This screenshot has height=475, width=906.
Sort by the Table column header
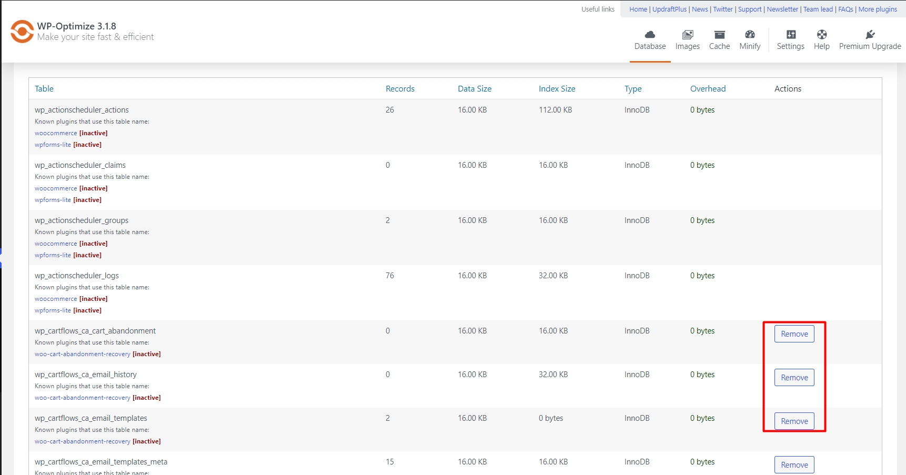tap(44, 89)
